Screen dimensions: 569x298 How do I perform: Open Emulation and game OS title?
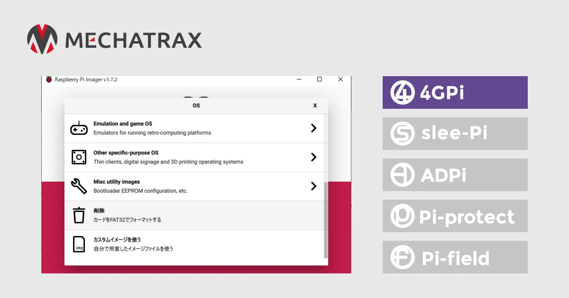[x=123, y=123]
